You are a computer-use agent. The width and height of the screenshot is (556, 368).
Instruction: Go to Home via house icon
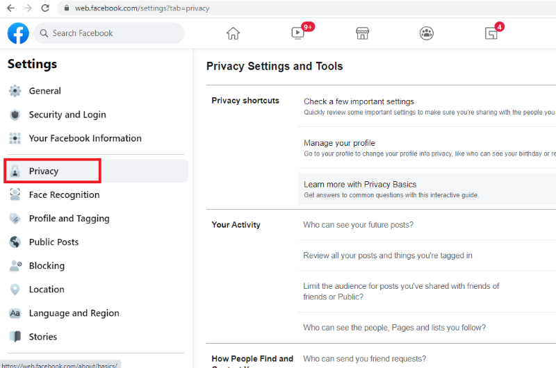(233, 33)
